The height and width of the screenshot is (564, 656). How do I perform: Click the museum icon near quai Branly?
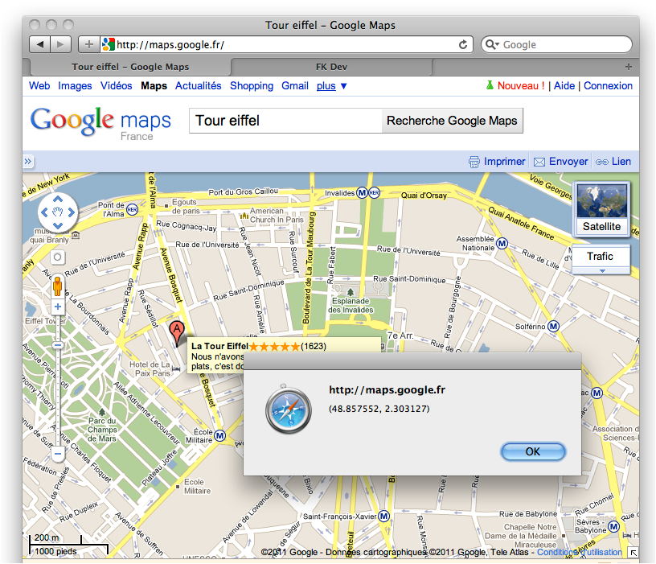(76, 235)
